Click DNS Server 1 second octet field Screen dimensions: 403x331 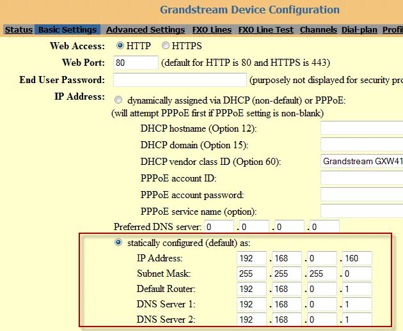(x=287, y=304)
